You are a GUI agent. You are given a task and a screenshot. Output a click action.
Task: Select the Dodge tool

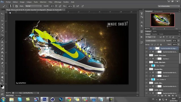click(2, 59)
